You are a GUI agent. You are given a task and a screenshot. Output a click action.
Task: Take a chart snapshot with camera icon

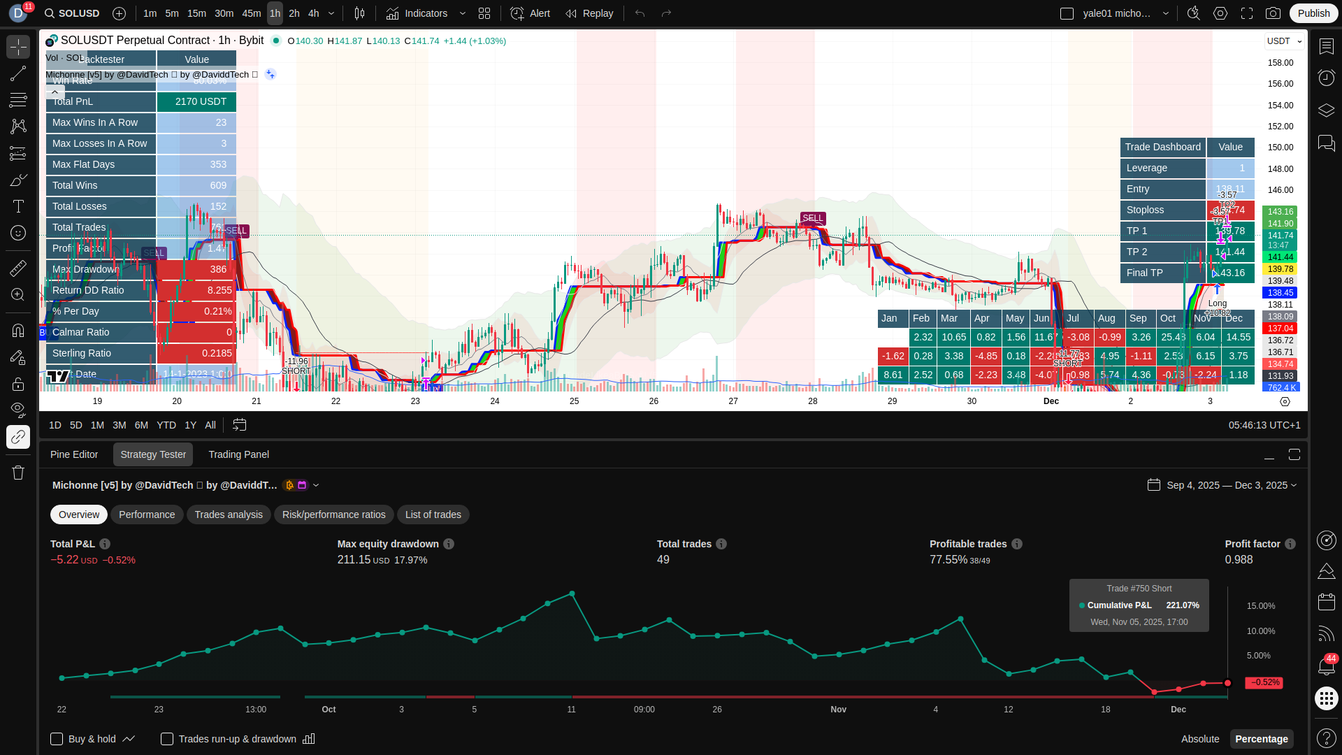pyautogui.click(x=1274, y=13)
